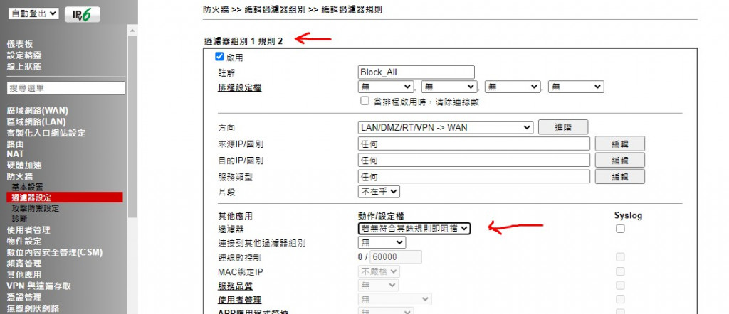Open 頻寬管理 menu

click(x=24, y=264)
